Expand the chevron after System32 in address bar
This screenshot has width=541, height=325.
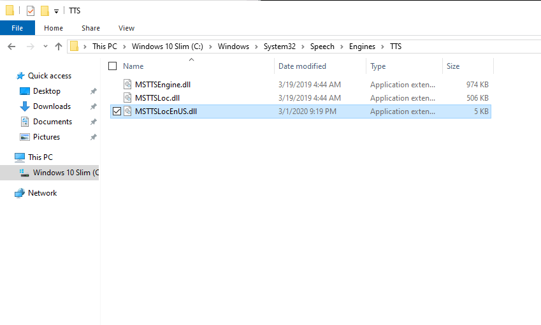tap(303, 47)
